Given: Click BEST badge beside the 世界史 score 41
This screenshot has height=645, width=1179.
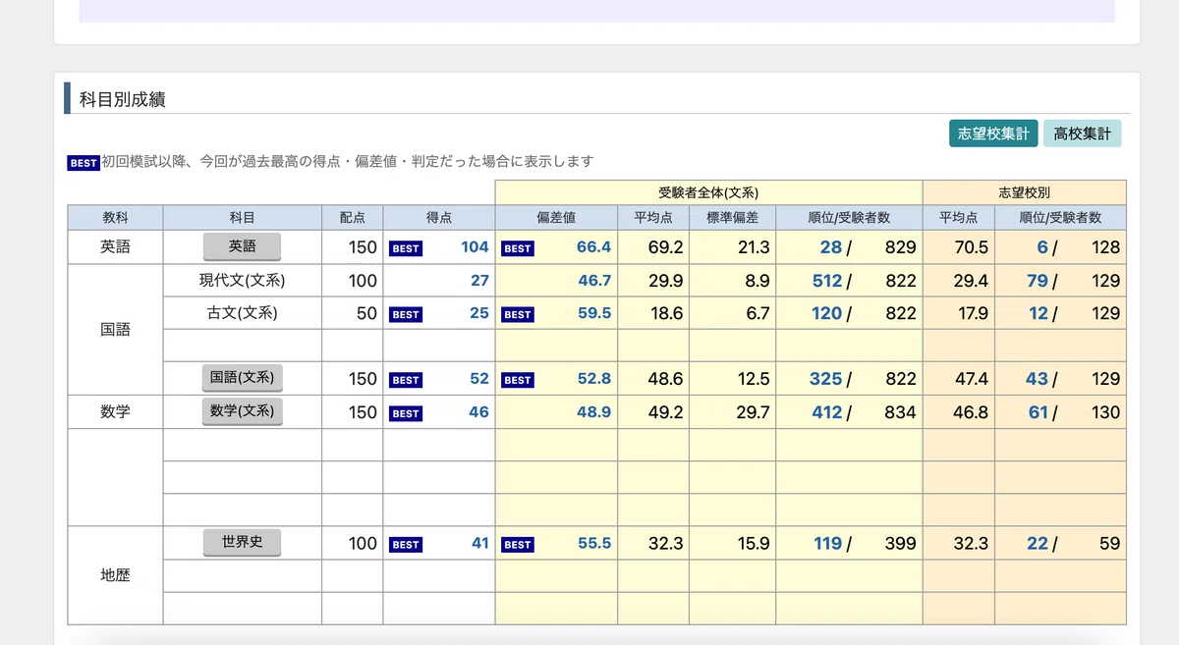Looking at the screenshot, I should click(406, 545).
